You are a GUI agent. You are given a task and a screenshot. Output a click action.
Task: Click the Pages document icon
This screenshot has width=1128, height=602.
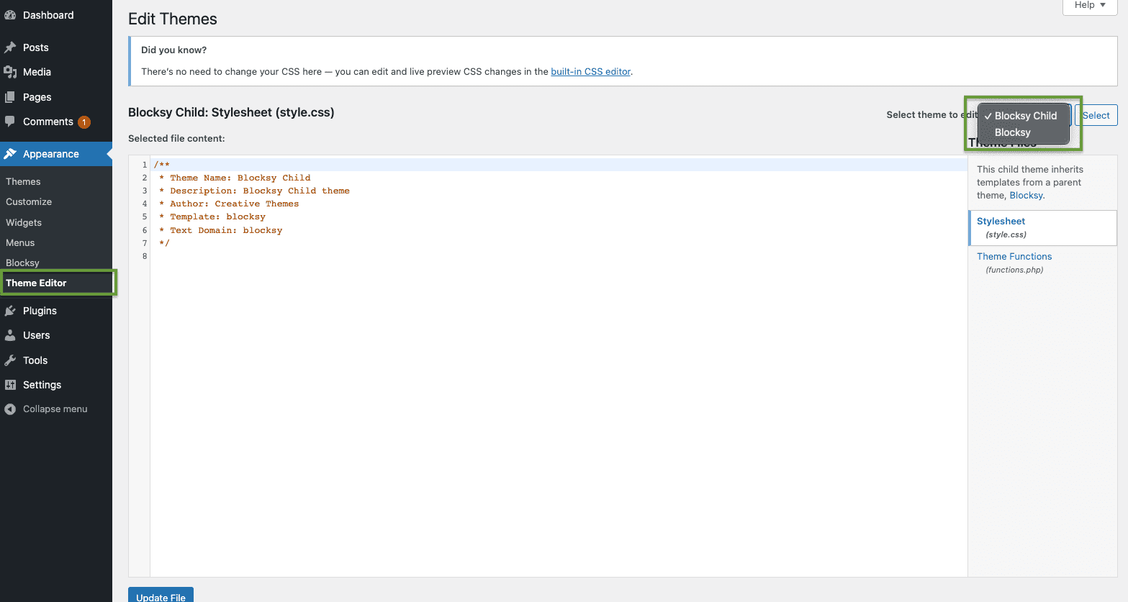coord(10,97)
